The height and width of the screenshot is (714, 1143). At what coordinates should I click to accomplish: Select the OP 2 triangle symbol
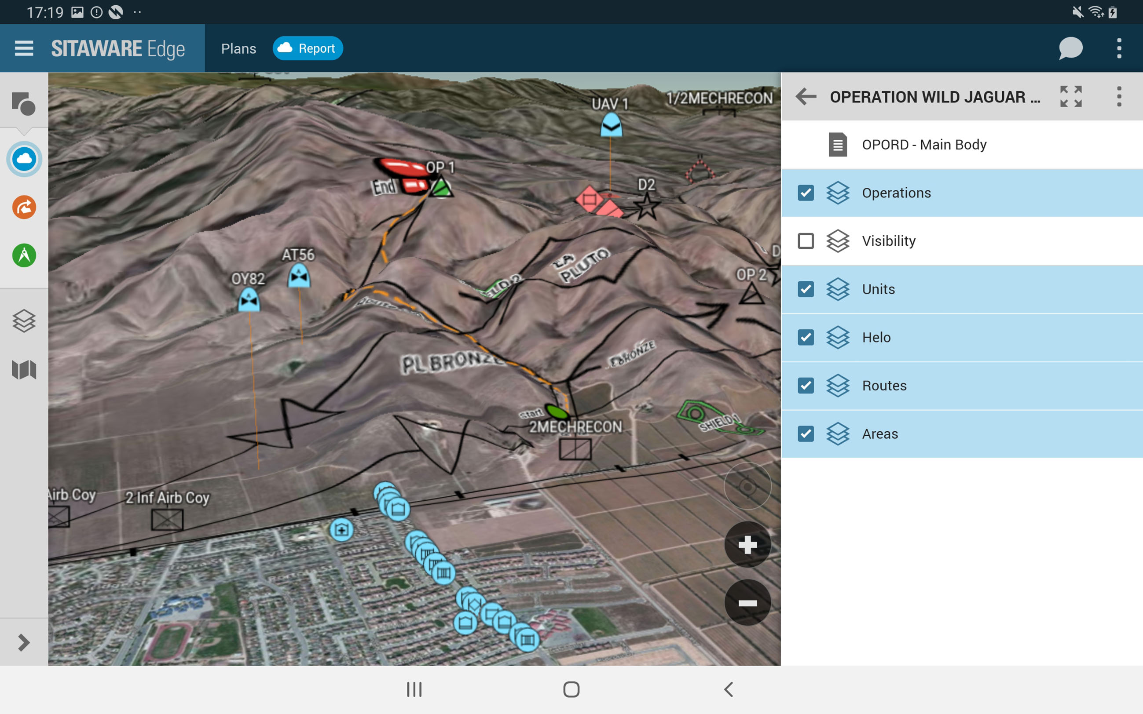(751, 294)
